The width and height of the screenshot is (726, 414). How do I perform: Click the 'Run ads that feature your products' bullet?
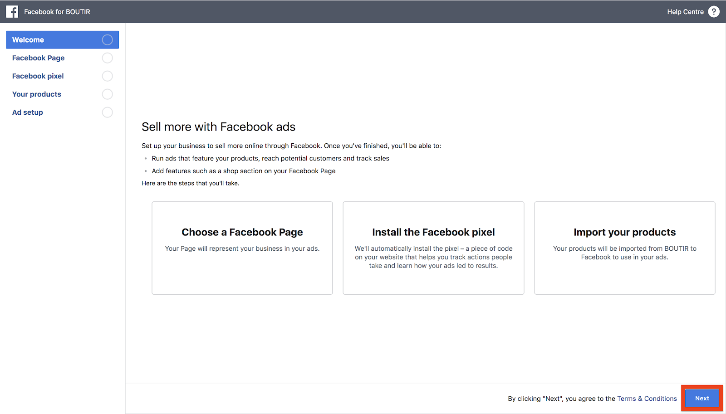(x=270, y=158)
